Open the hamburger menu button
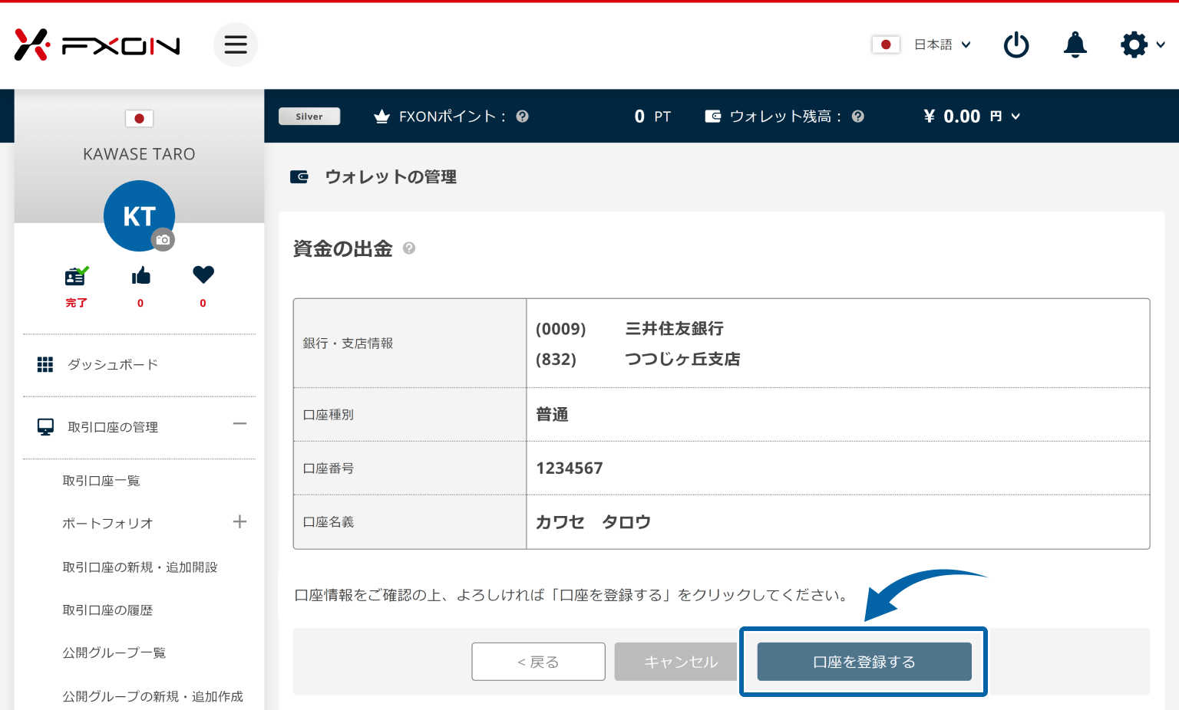The width and height of the screenshot is (1179, 710). pos(236,44)
